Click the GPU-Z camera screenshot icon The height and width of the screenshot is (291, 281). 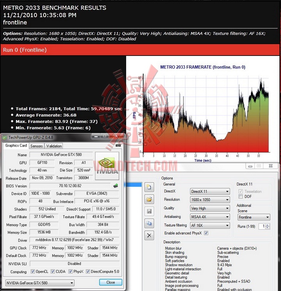click(118, 145)
